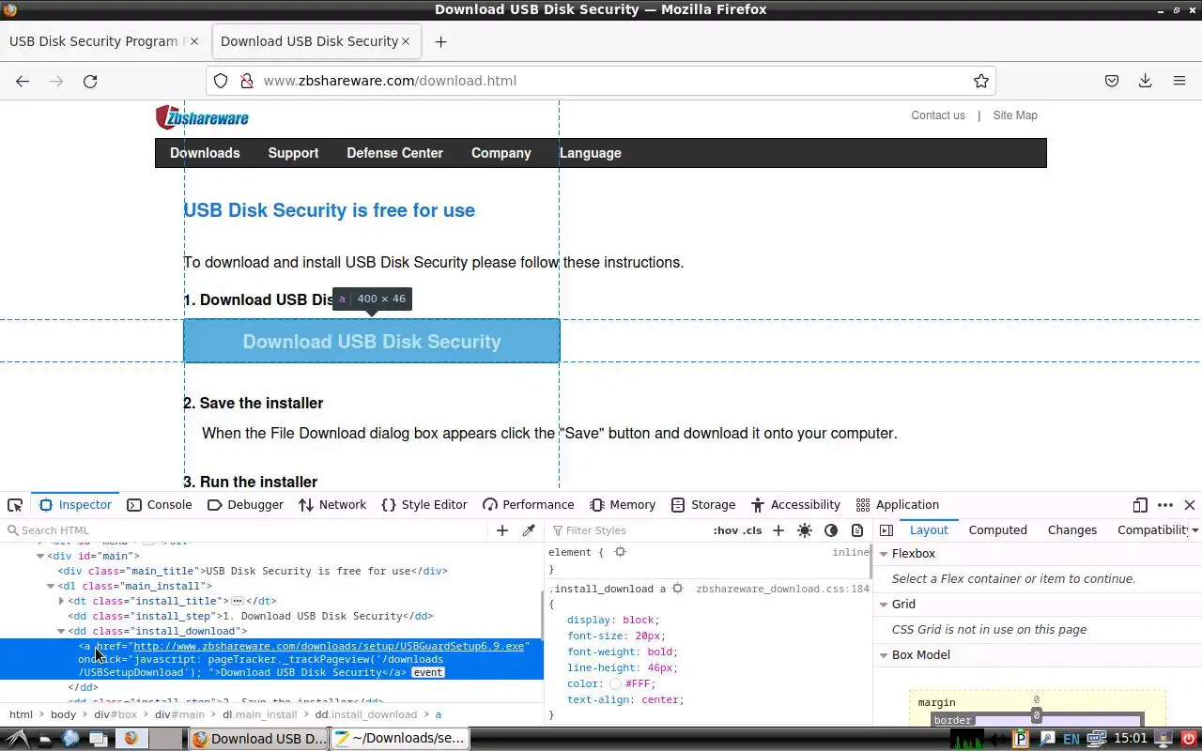Screen dimensions: 1202x751
Task: Switch to the Computed tab
Action: pyautogui.click(x=997, y=530)
